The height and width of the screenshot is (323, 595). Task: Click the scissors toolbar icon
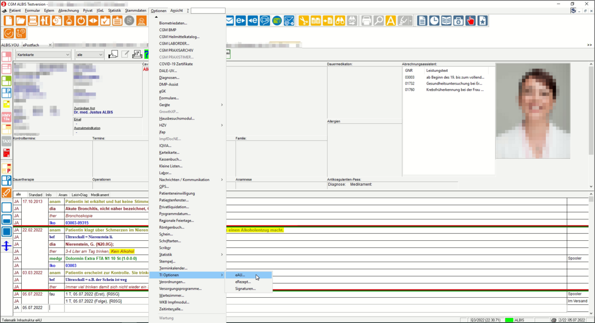303,21
